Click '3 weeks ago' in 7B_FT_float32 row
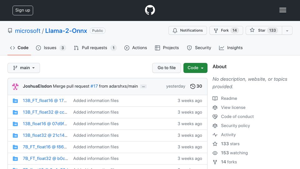Image resolution: width=300 pixels, height=169 pixels. pyautogui.click(x=190, y=158)
